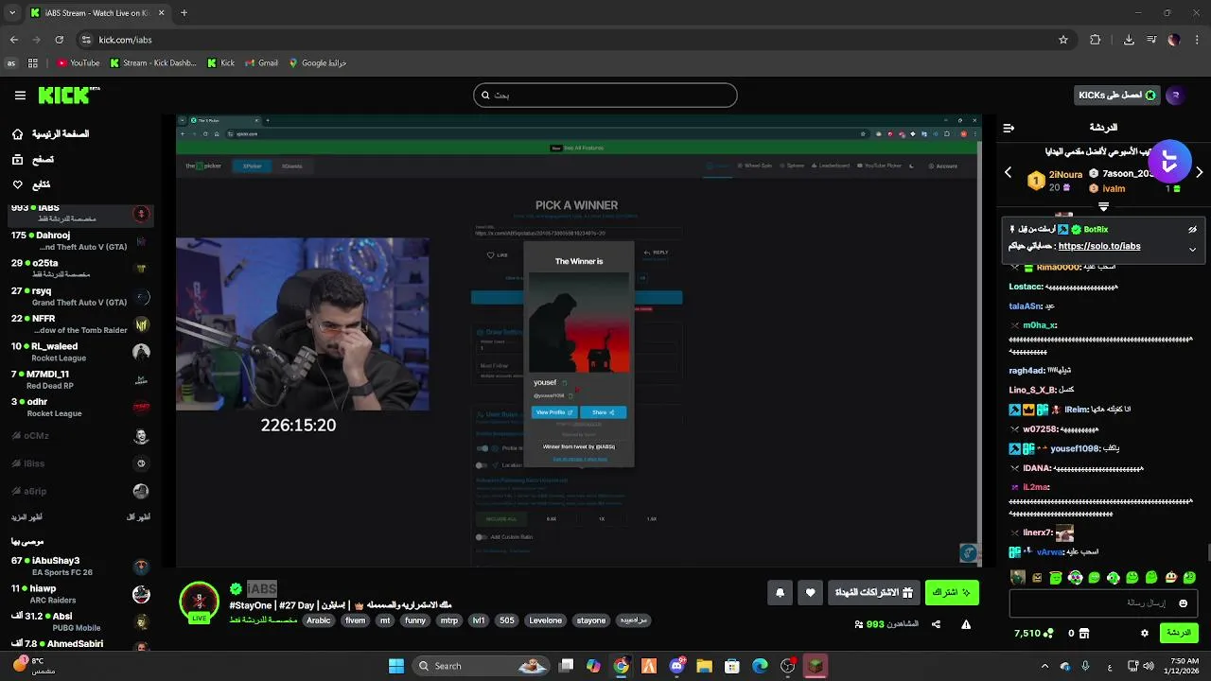This screenshot has height=681, width=1211.
Task: Click the Show more expander in sidebar
Action: click(27, 517)
